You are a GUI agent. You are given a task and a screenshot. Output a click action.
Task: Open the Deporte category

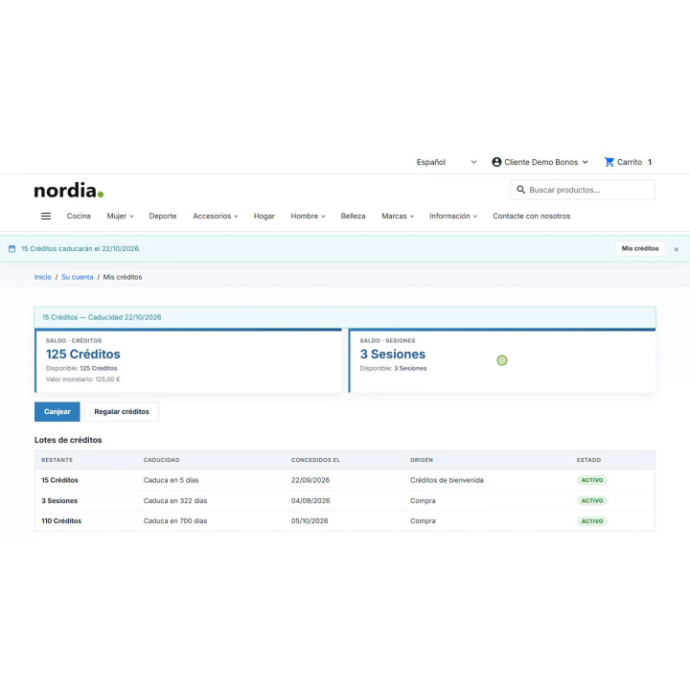(163, 216)
